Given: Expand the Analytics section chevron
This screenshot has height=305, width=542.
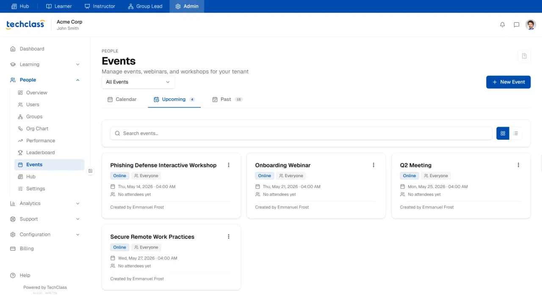Looking at the screenshot, I should [x=77, y=203].
